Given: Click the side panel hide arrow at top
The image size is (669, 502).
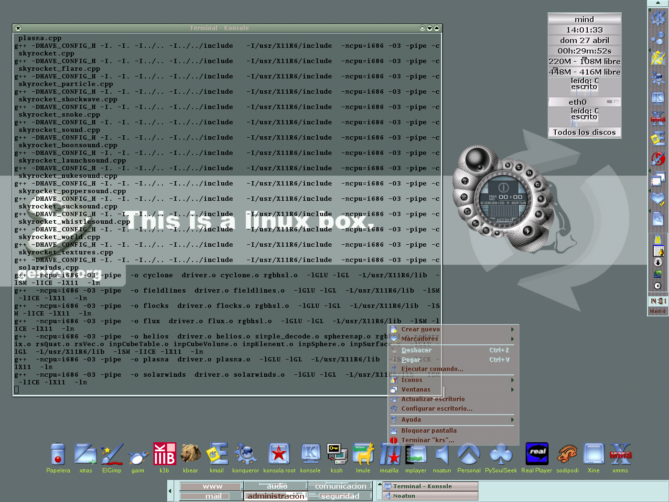Looking at the screenshot, I should [x=658, y=3].
